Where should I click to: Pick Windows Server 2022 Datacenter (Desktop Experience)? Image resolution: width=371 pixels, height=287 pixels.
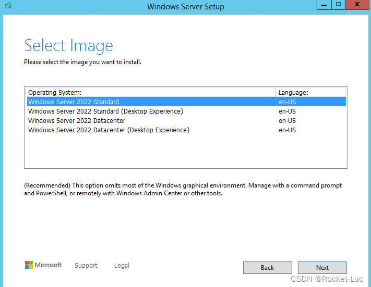point(186,130)
